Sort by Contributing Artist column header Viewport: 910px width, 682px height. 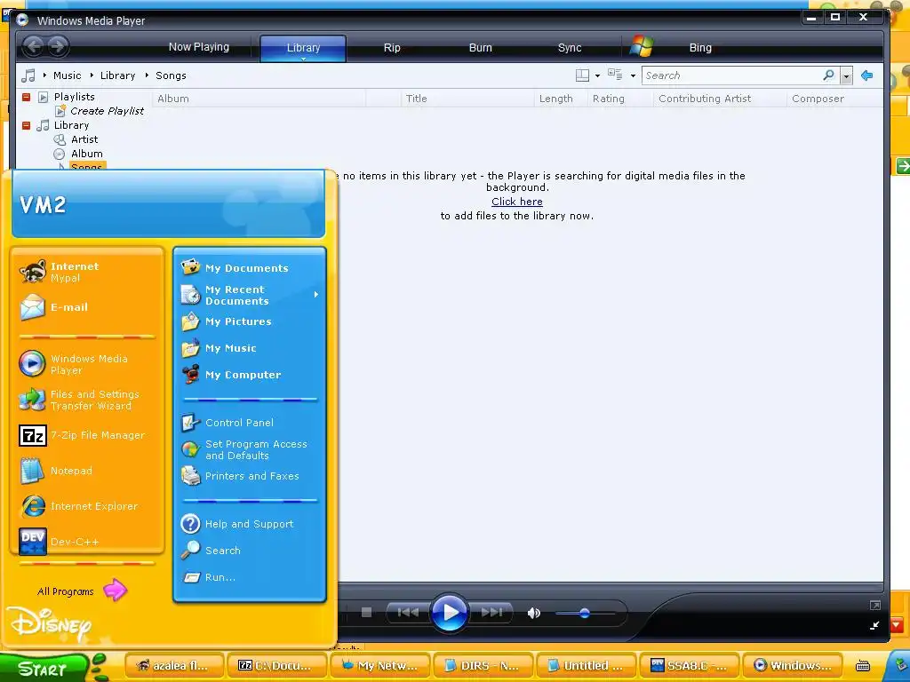click(720, 99)
